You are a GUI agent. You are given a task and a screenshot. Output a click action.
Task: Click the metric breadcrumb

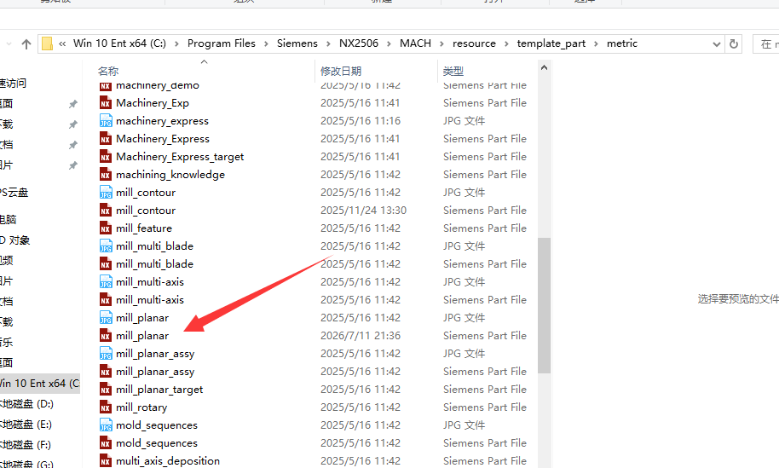[x=621, y=43]
